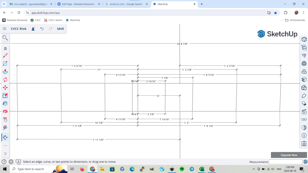This screenshot has height=173, width=308.
Task: Switch to the Google Search inches to mm tab
Action: [x=125, y=4]
